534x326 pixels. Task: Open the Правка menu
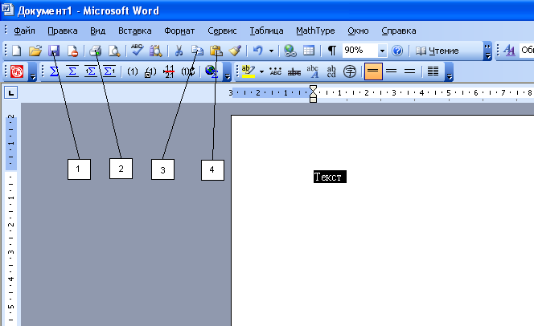[62, 31]
